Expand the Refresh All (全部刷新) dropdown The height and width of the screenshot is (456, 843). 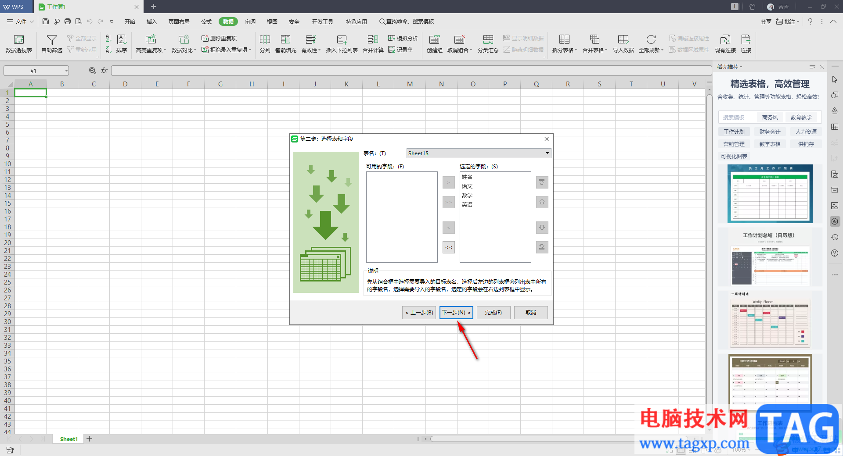pos(662,50)
